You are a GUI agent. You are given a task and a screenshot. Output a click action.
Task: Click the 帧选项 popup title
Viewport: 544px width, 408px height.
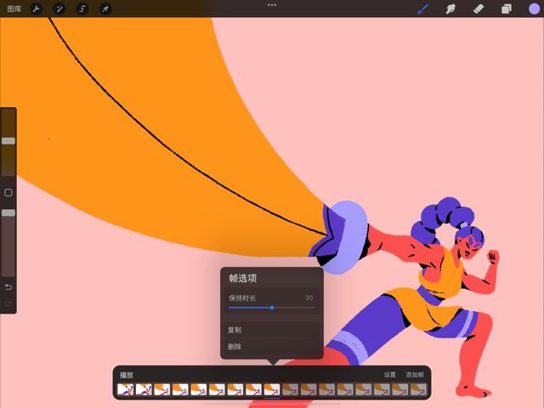click(x=242, y=278)
